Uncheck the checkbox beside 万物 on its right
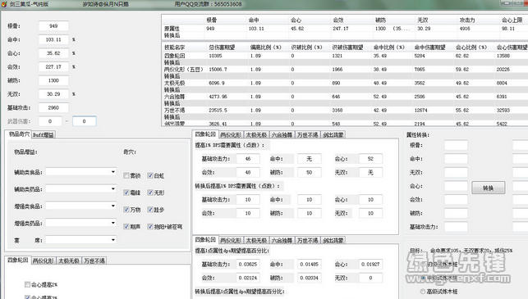This screenshot has height=299, width=528. [x=150, y=210]
